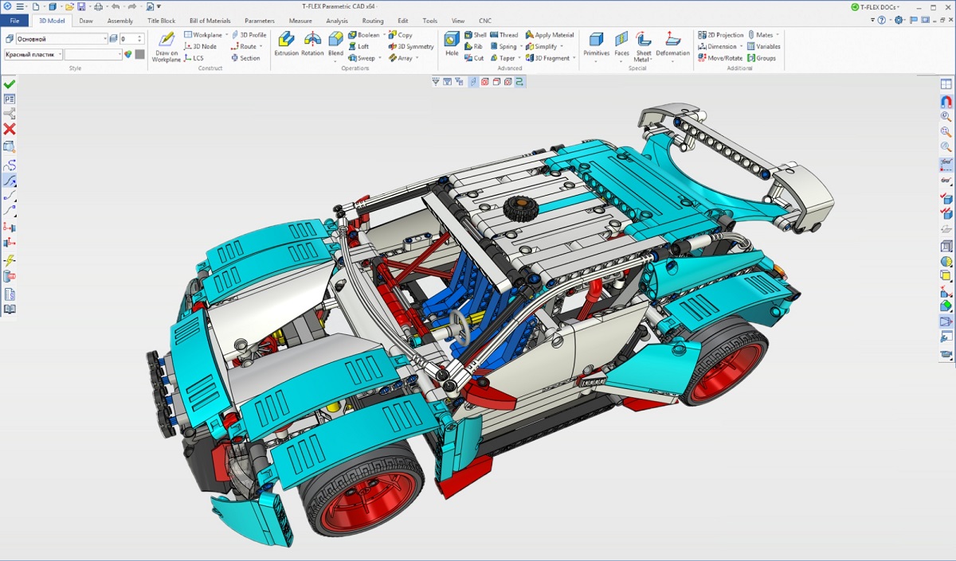
Task: Create an LCS coordinate system
Action: [194, 58]
